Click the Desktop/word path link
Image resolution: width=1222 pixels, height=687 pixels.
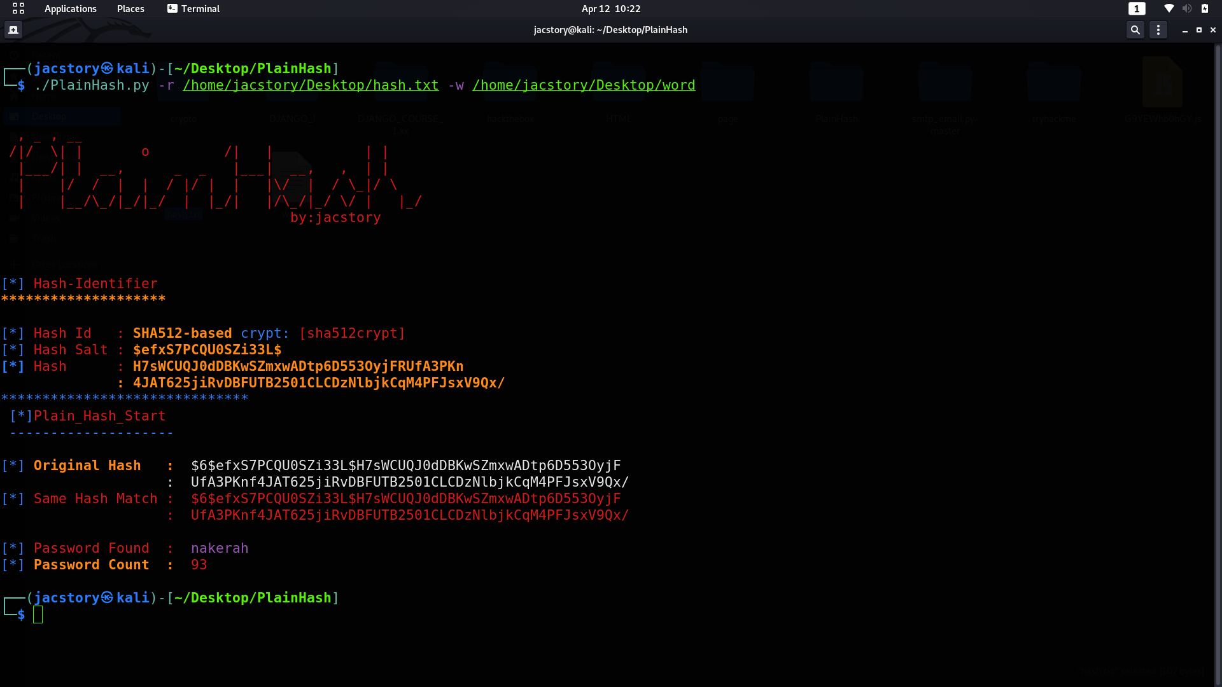tap(584, 85)
